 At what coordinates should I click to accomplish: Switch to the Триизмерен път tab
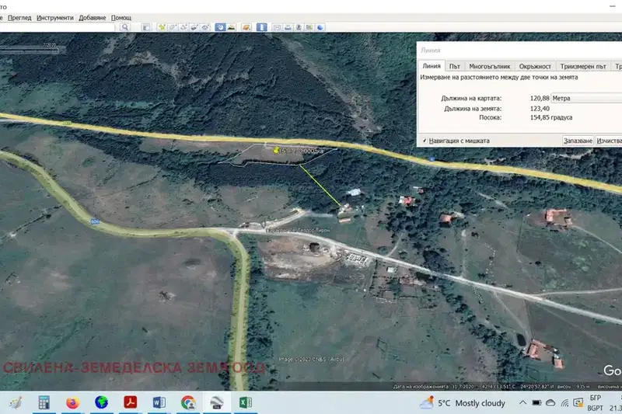pos(582,67)
